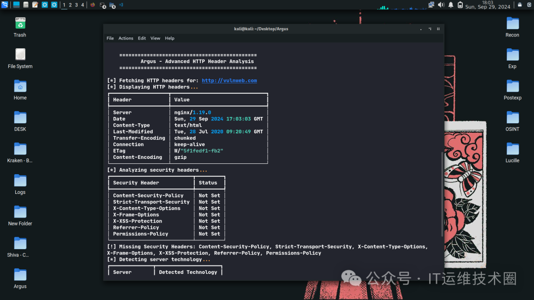Click the terminal vertical scrollbar
Image resolution: width=534 pixels, height=300 pixels.
[442, 193]
